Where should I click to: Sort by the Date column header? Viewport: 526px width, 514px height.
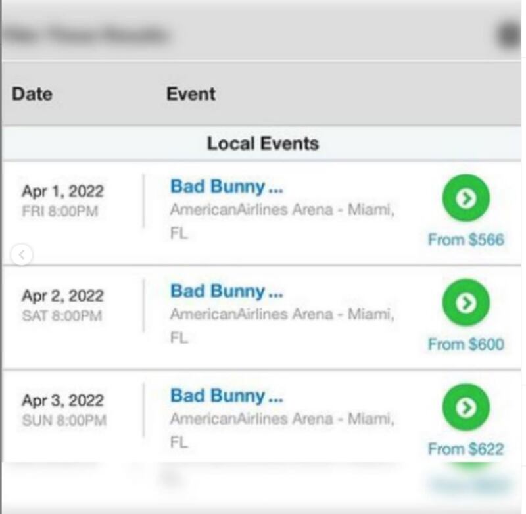click(32, 94)
